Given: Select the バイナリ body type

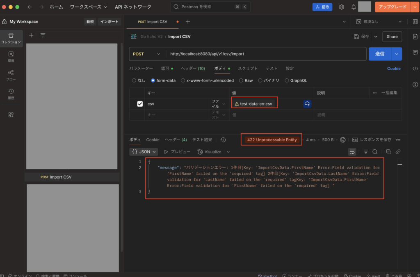Looking at the screenshot, I should point(268,80).
